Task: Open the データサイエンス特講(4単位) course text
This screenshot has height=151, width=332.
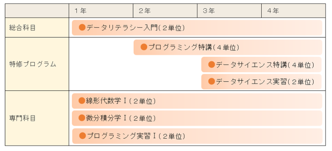Action: (265, 65)
